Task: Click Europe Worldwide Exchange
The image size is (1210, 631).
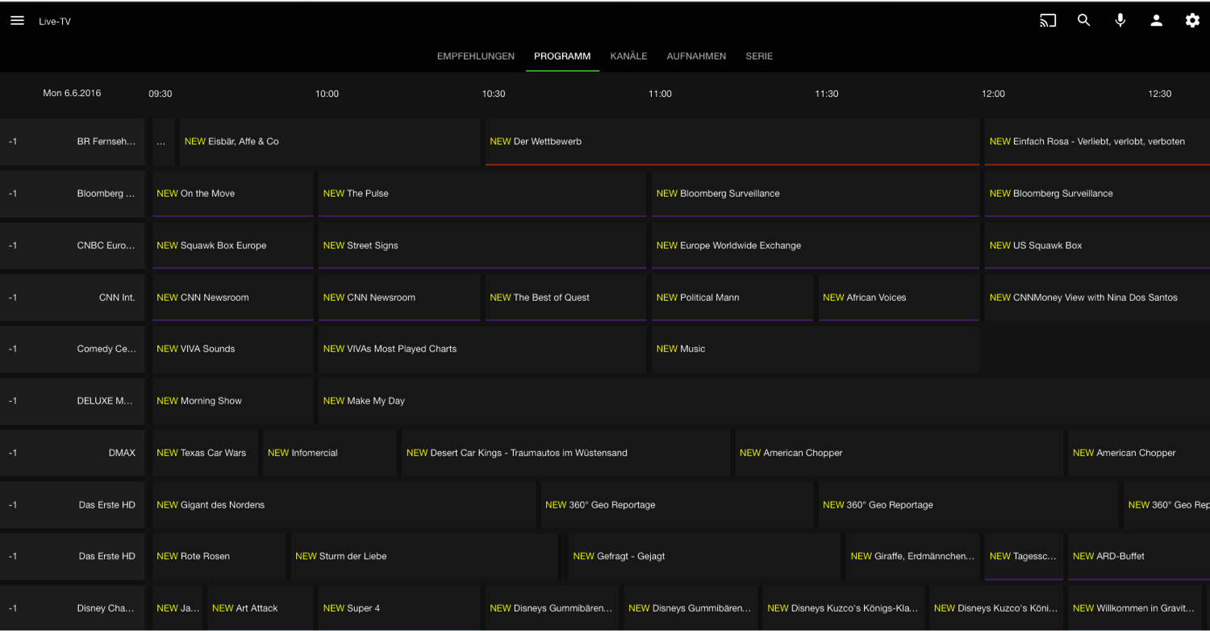Action: click(x=816, y=245)
